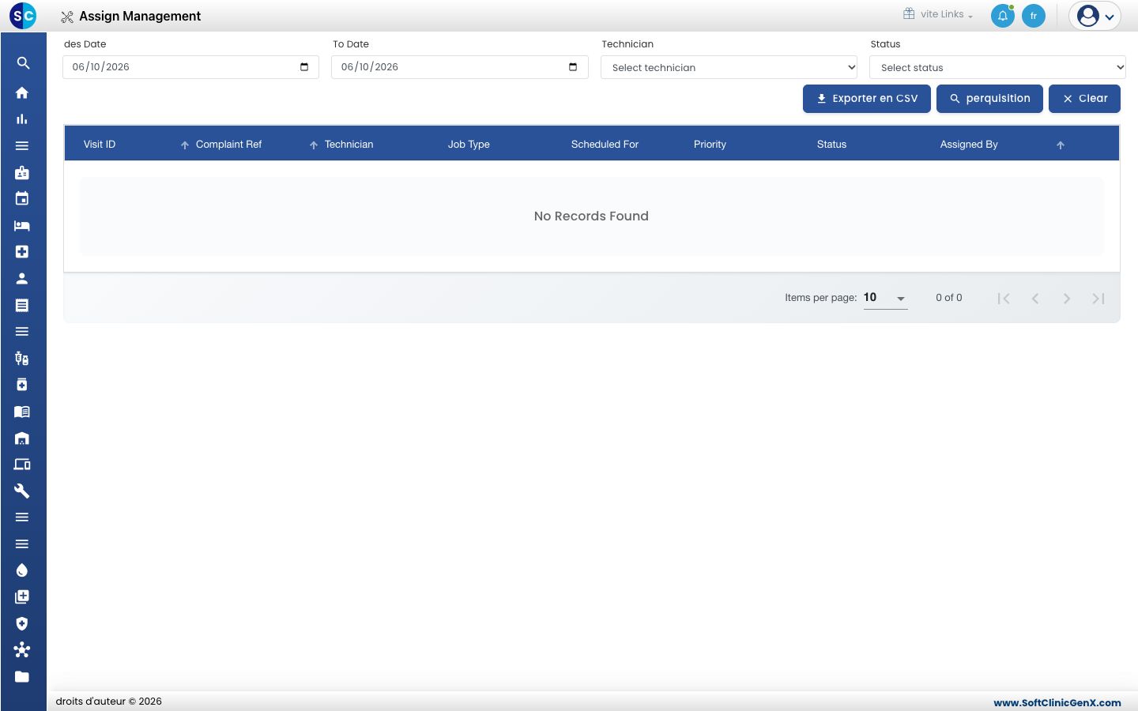Open the warehouse inventory sidebar icon
The height and width of the screenshot is (711, 1138).
pyautogui.click(x=22, y=438)
